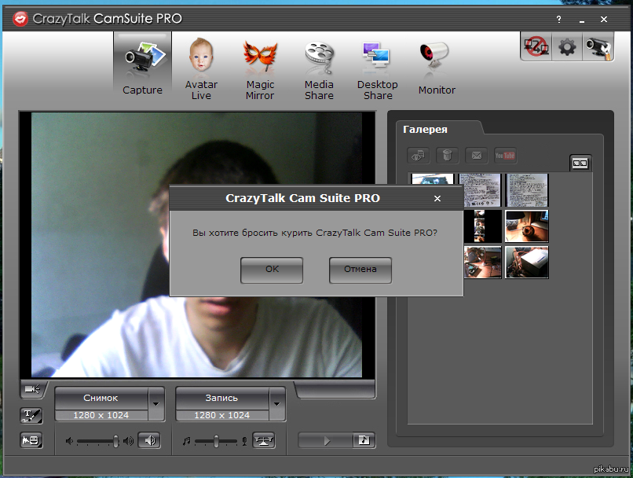Click the email envelope icon in gallery

476,156
